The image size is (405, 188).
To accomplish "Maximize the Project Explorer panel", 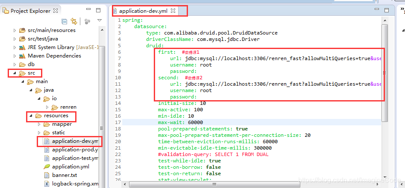I will (x=98, y=10).
